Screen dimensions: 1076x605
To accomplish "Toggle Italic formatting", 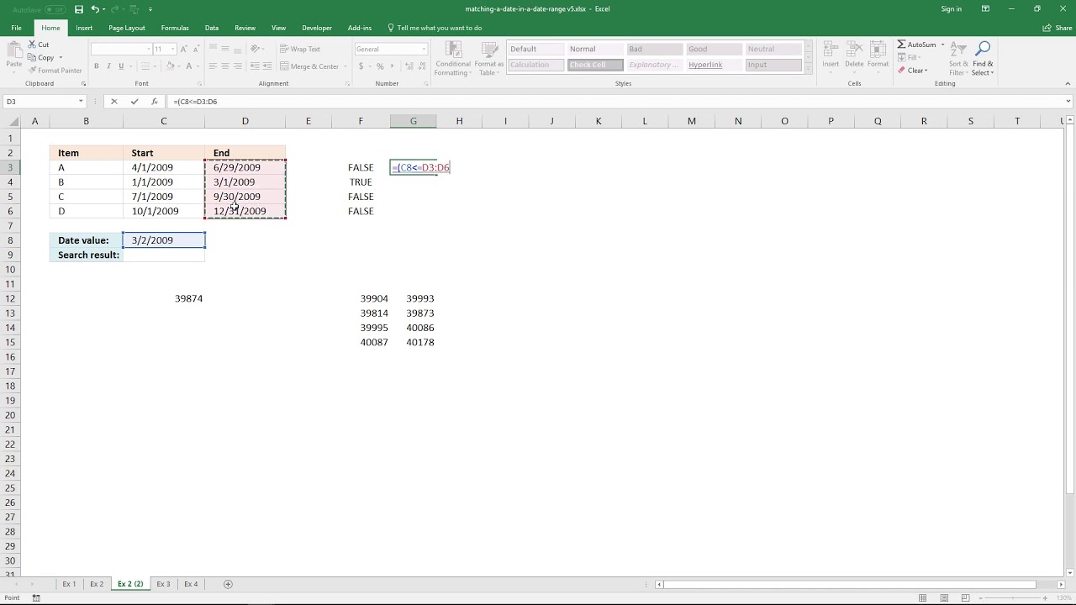I will 108,66.
